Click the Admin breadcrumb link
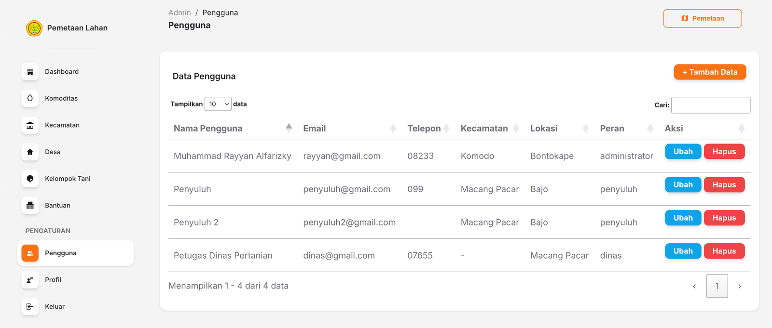 click(x=179, y=13)
